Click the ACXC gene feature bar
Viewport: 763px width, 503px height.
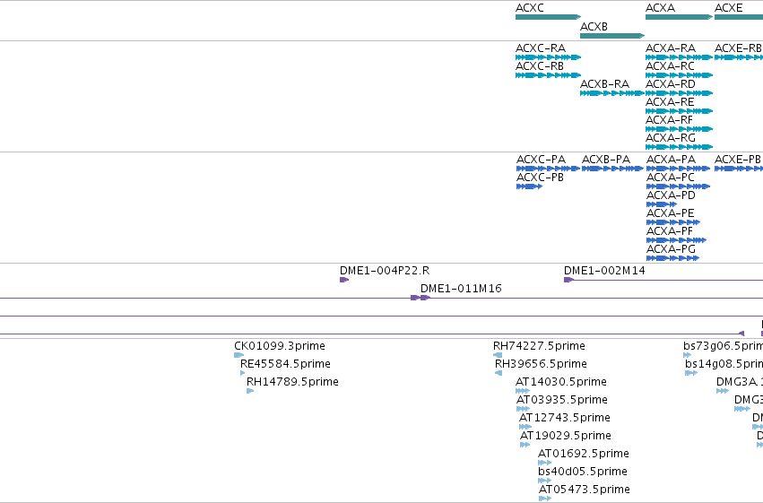(548, 17)
